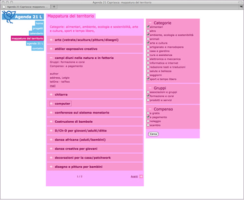Check the casa e giardino checkbox

click(x=148, y=51)
